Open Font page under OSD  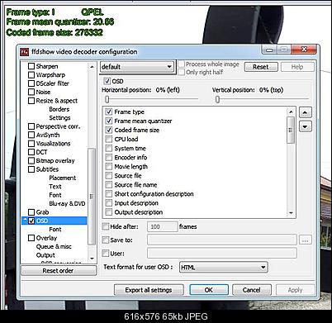(x=55, y=229)
